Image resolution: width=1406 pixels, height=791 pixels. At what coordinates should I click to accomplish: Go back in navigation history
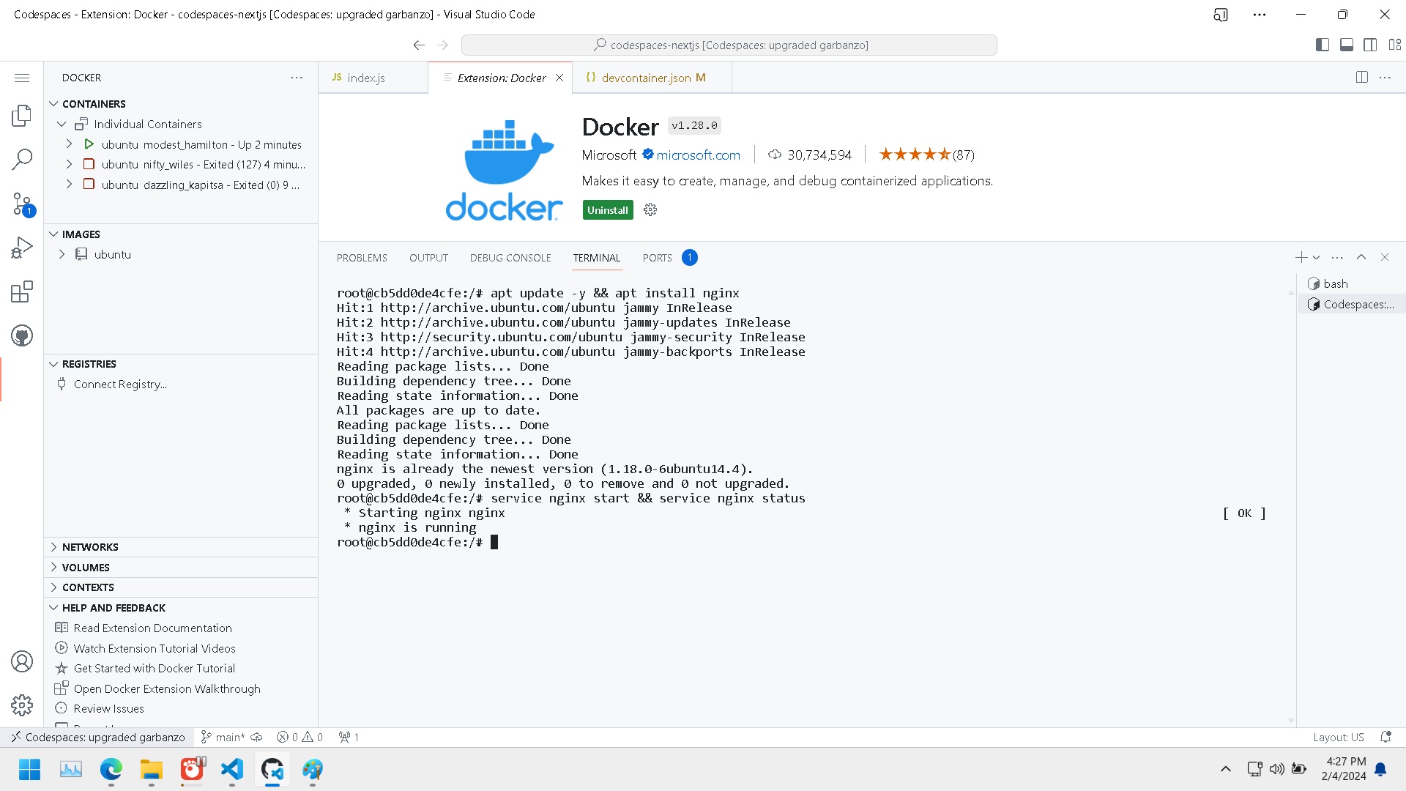point(419,45)
